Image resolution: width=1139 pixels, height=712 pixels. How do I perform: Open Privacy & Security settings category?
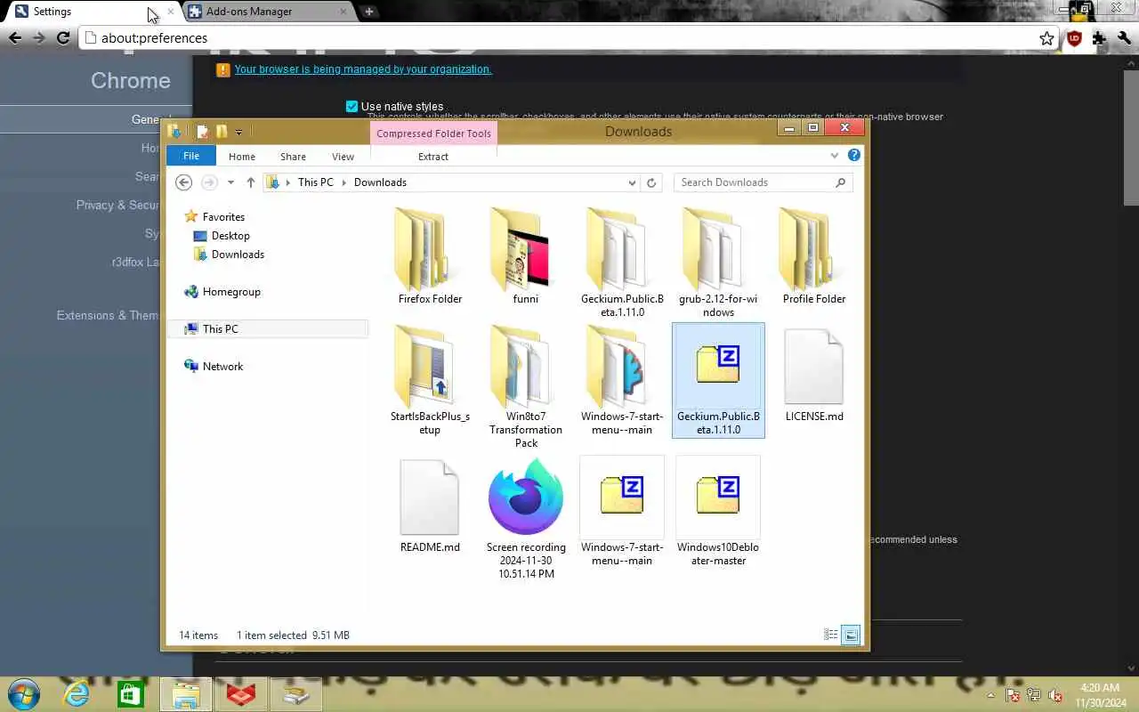[117, 205]
